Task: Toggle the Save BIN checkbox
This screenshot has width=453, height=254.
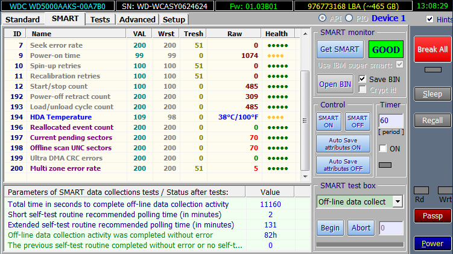Action: pyautogui.click(x=363, y=79)
